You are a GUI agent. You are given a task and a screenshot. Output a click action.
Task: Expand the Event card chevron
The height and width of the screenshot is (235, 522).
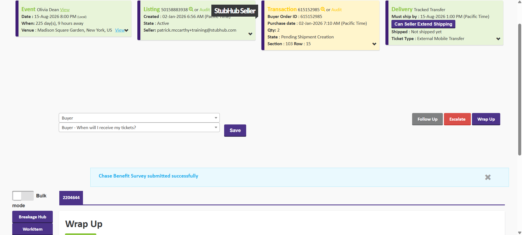[x=126, y=30]
